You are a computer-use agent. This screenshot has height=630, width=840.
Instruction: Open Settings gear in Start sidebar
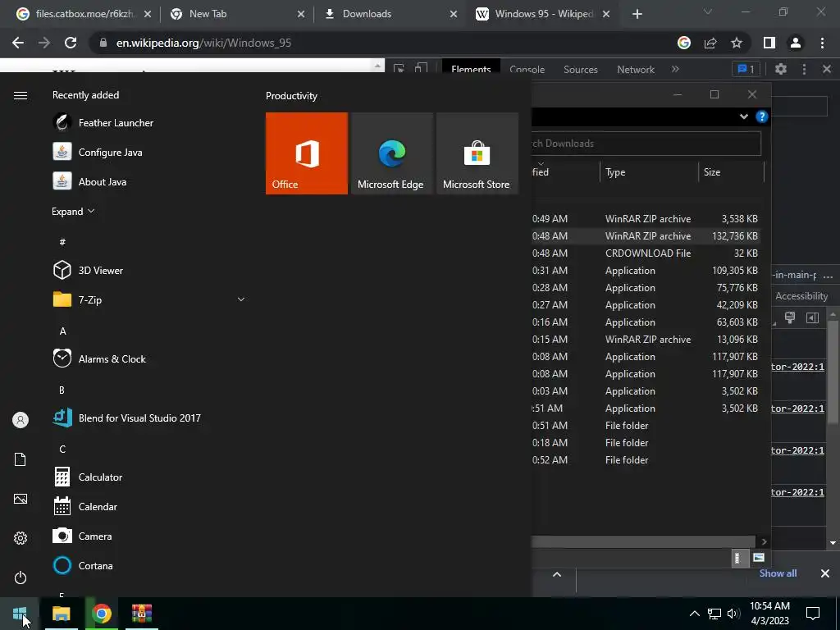[x=21, y=538]
